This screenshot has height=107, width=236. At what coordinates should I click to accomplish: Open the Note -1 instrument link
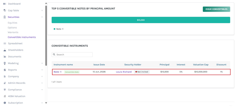tap(58, 72)
